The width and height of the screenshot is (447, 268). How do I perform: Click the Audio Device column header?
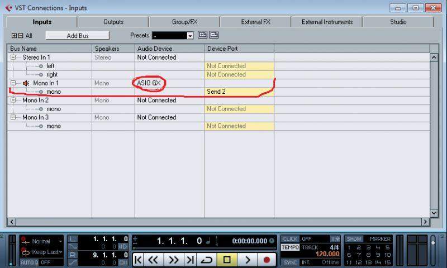point(170,49)
